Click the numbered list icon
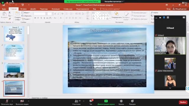This screenshot has width=189, height=106. coord(71,14)
